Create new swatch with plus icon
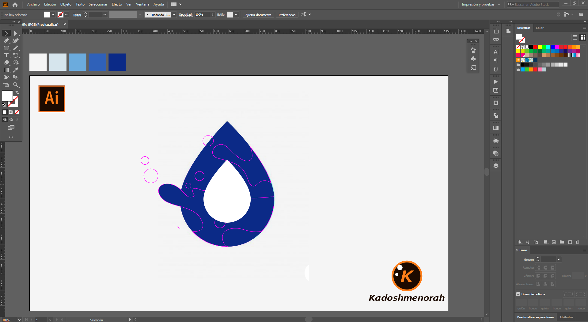 570,242
